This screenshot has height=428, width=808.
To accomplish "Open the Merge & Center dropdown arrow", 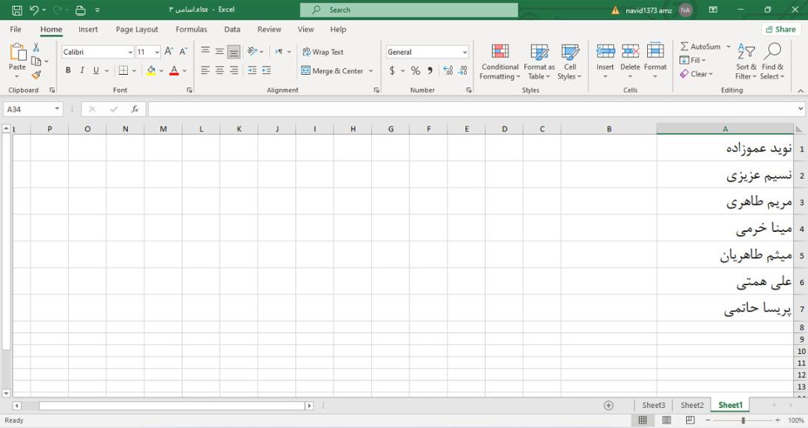I will (371, 71).
